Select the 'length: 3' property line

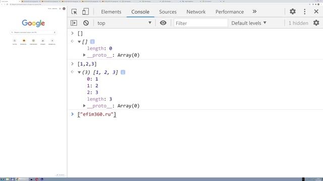pyautogui.click(x=99, y=99)
